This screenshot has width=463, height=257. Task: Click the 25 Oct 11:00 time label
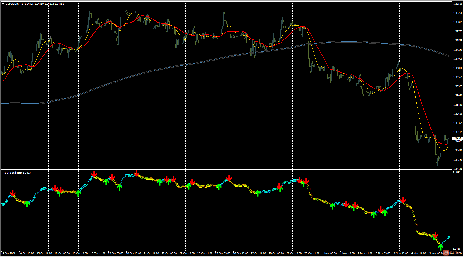(x=205, y=253)
